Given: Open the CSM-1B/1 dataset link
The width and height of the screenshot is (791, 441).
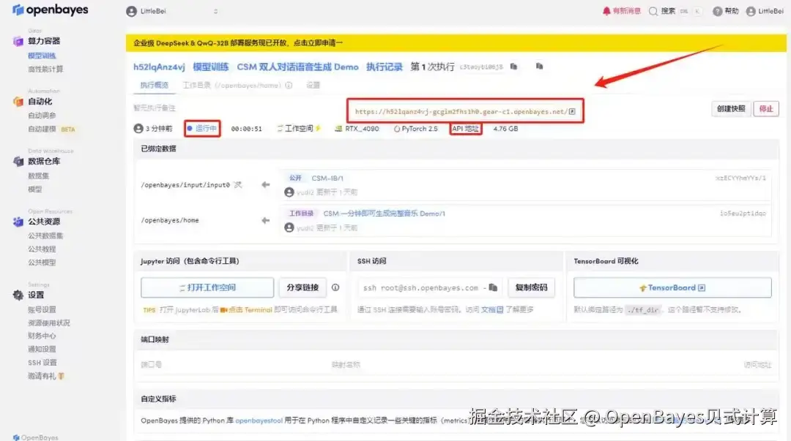Looking at the screenshot, I should (327, 178).
